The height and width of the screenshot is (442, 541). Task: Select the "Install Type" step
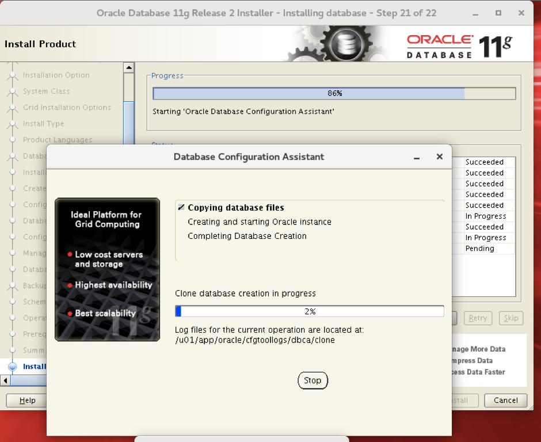(44, 123)
